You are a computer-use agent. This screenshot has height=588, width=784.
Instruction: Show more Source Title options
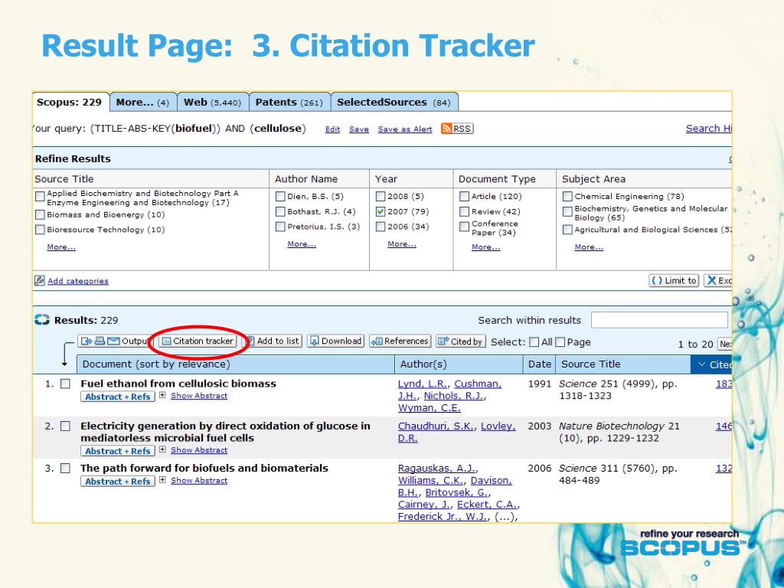[61, 247]
